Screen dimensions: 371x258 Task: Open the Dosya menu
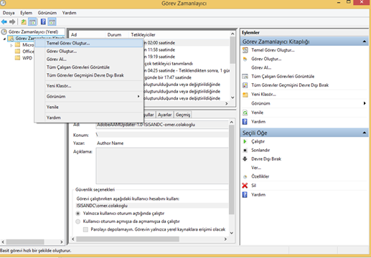[9, 13]
